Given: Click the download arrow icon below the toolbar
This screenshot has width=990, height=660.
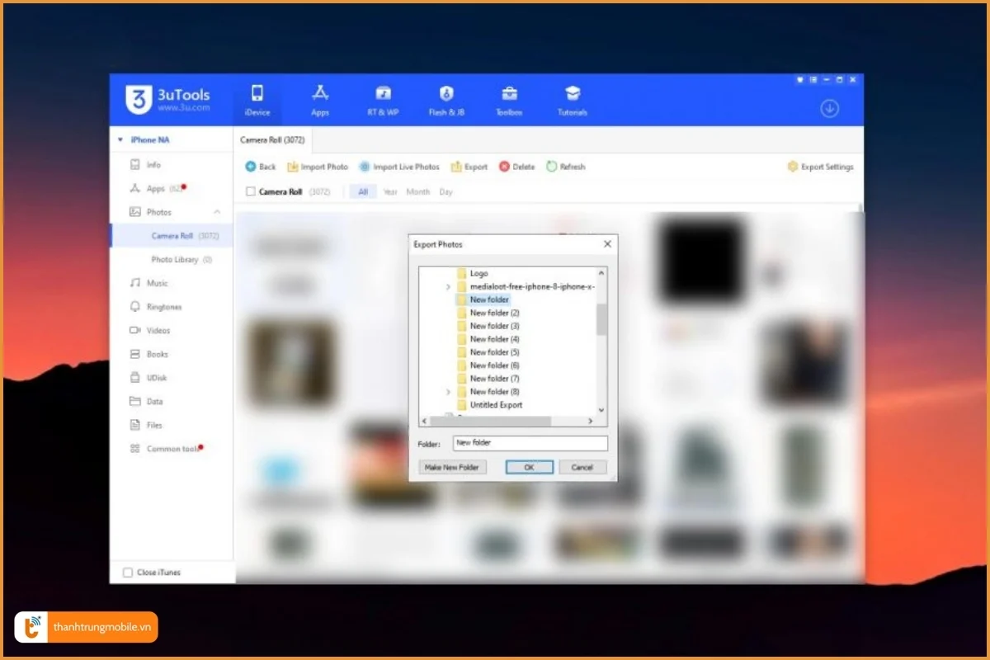Looking at the screenshot, I should (x=830, y=108).
